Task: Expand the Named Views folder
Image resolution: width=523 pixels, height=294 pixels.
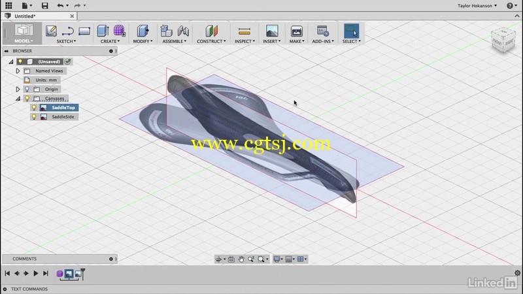Action: 18,71
